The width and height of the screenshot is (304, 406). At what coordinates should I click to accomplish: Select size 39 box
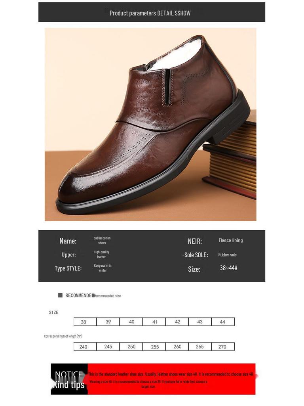[x=108, y=322]
